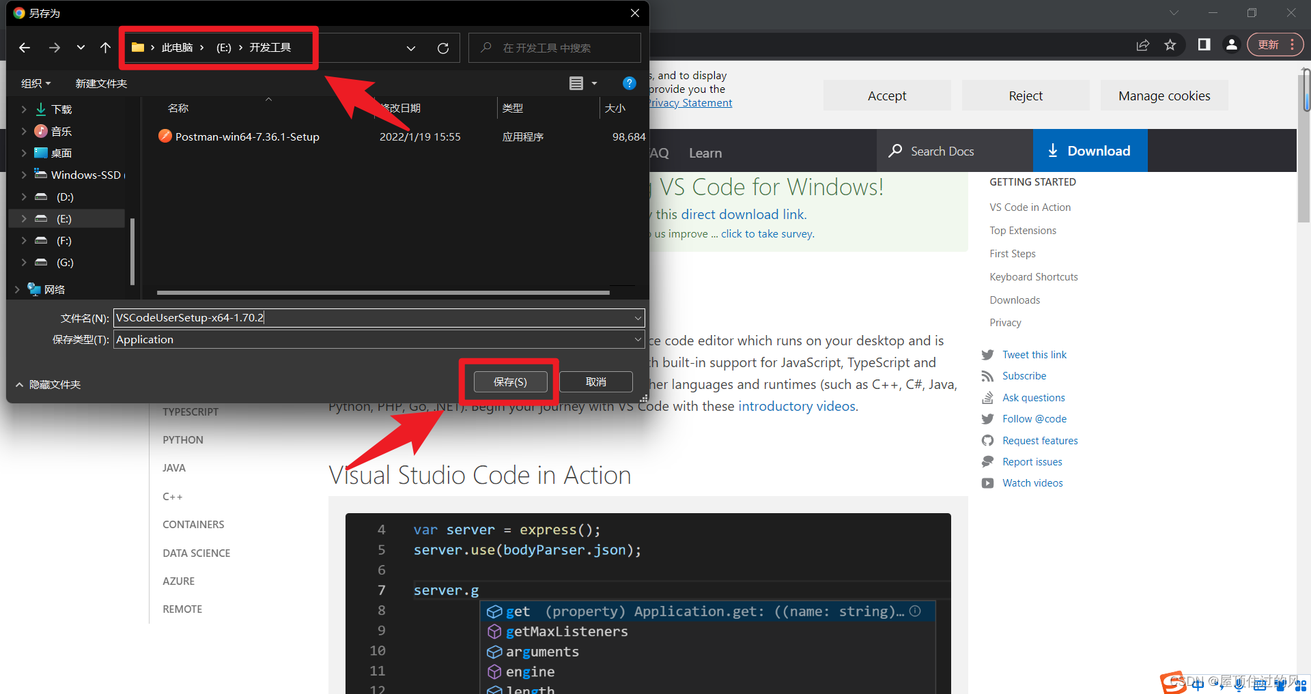Image resolution: width=1311 pixels, height=694 pixels.
Task: Expand the 音乐 tree node
Action: 24,131
